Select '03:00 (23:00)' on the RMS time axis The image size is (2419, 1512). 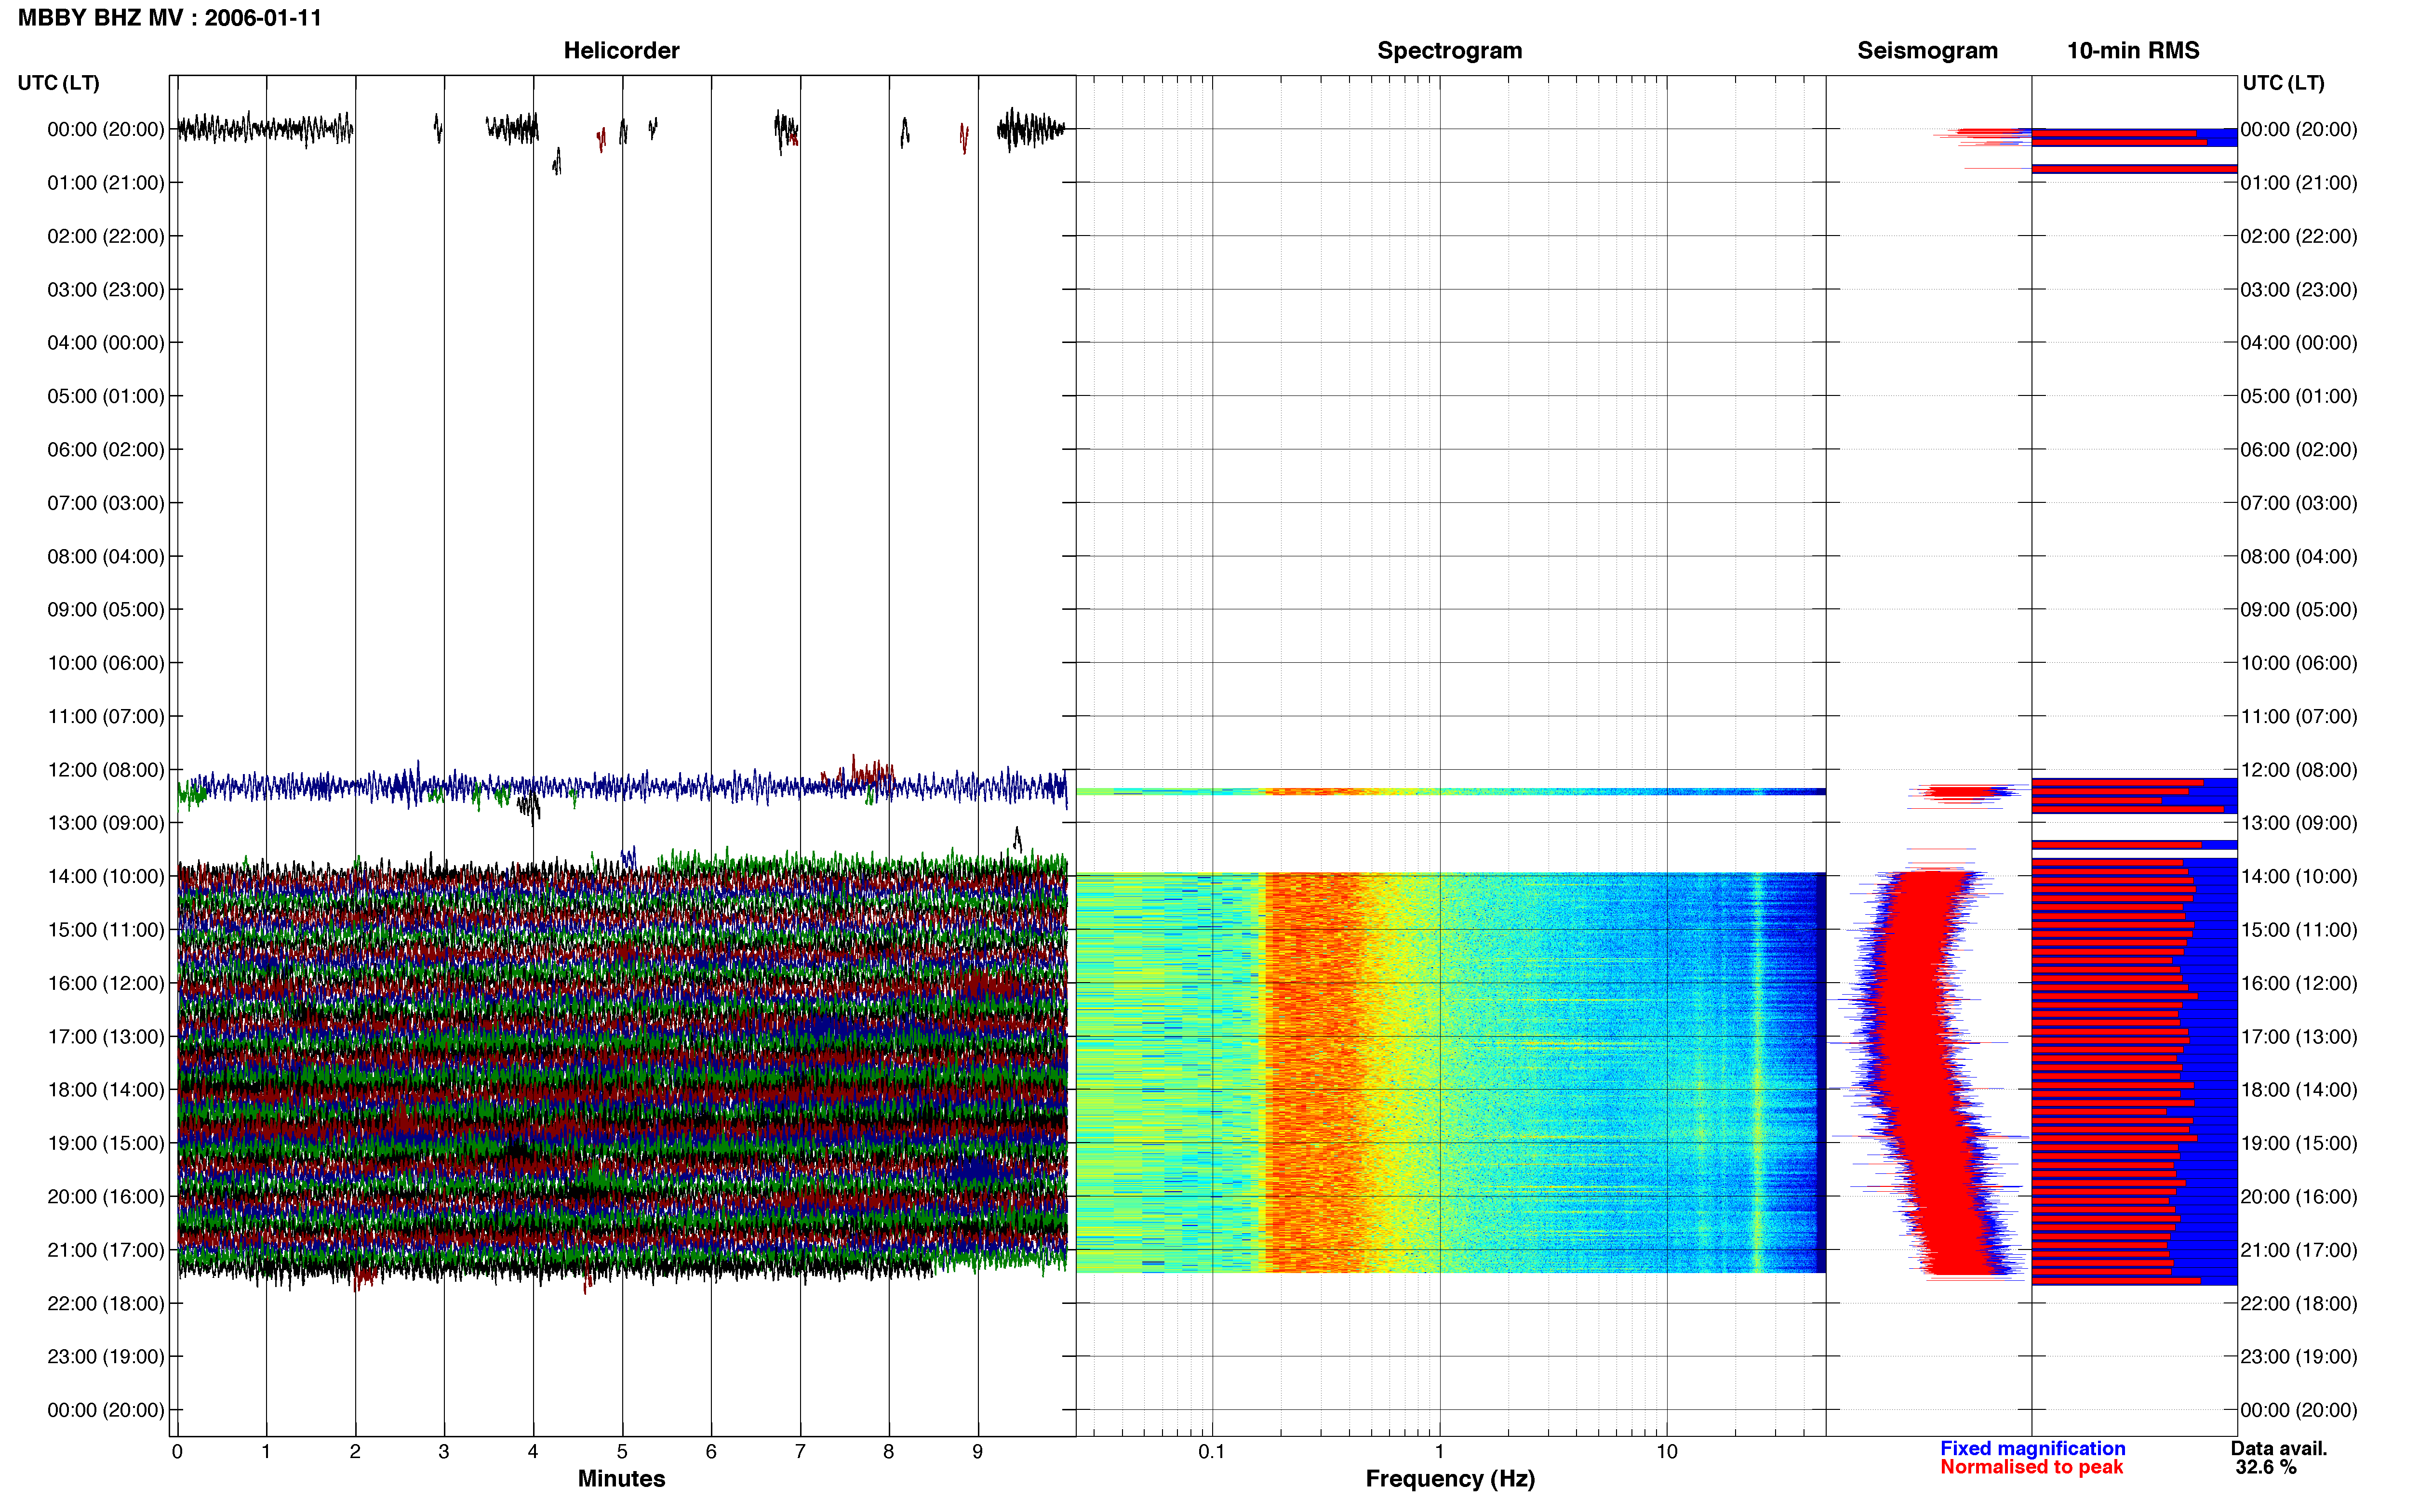(2299, 290)
